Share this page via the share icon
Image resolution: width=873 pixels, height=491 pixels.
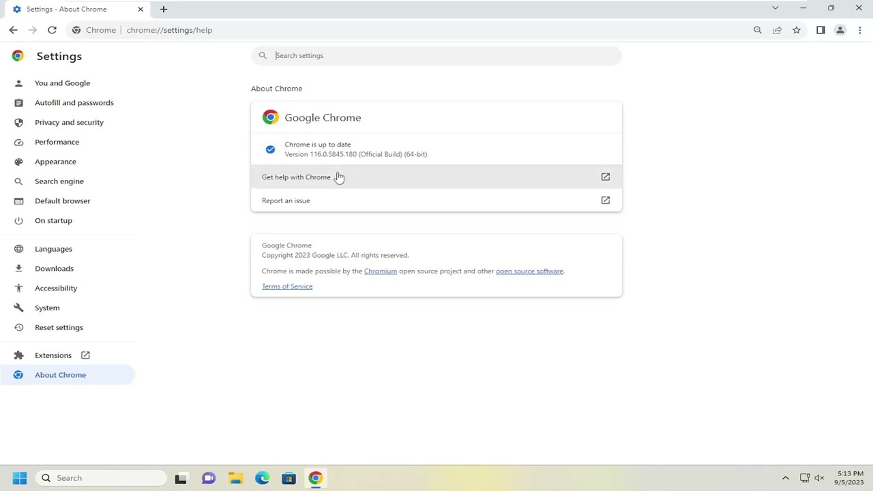tap(777, 30)
